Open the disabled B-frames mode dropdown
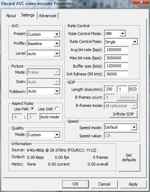 (x=121, y=106)
